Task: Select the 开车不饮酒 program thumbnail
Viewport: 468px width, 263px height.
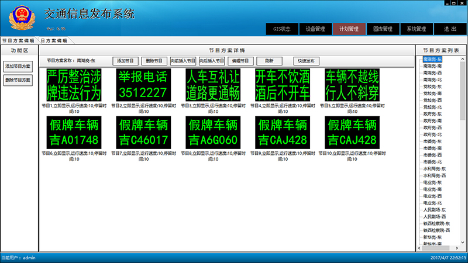Action: (x=283, y=85)
